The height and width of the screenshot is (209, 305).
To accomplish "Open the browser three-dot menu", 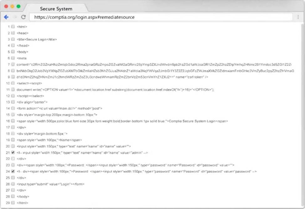I will (x=298, y=17).
